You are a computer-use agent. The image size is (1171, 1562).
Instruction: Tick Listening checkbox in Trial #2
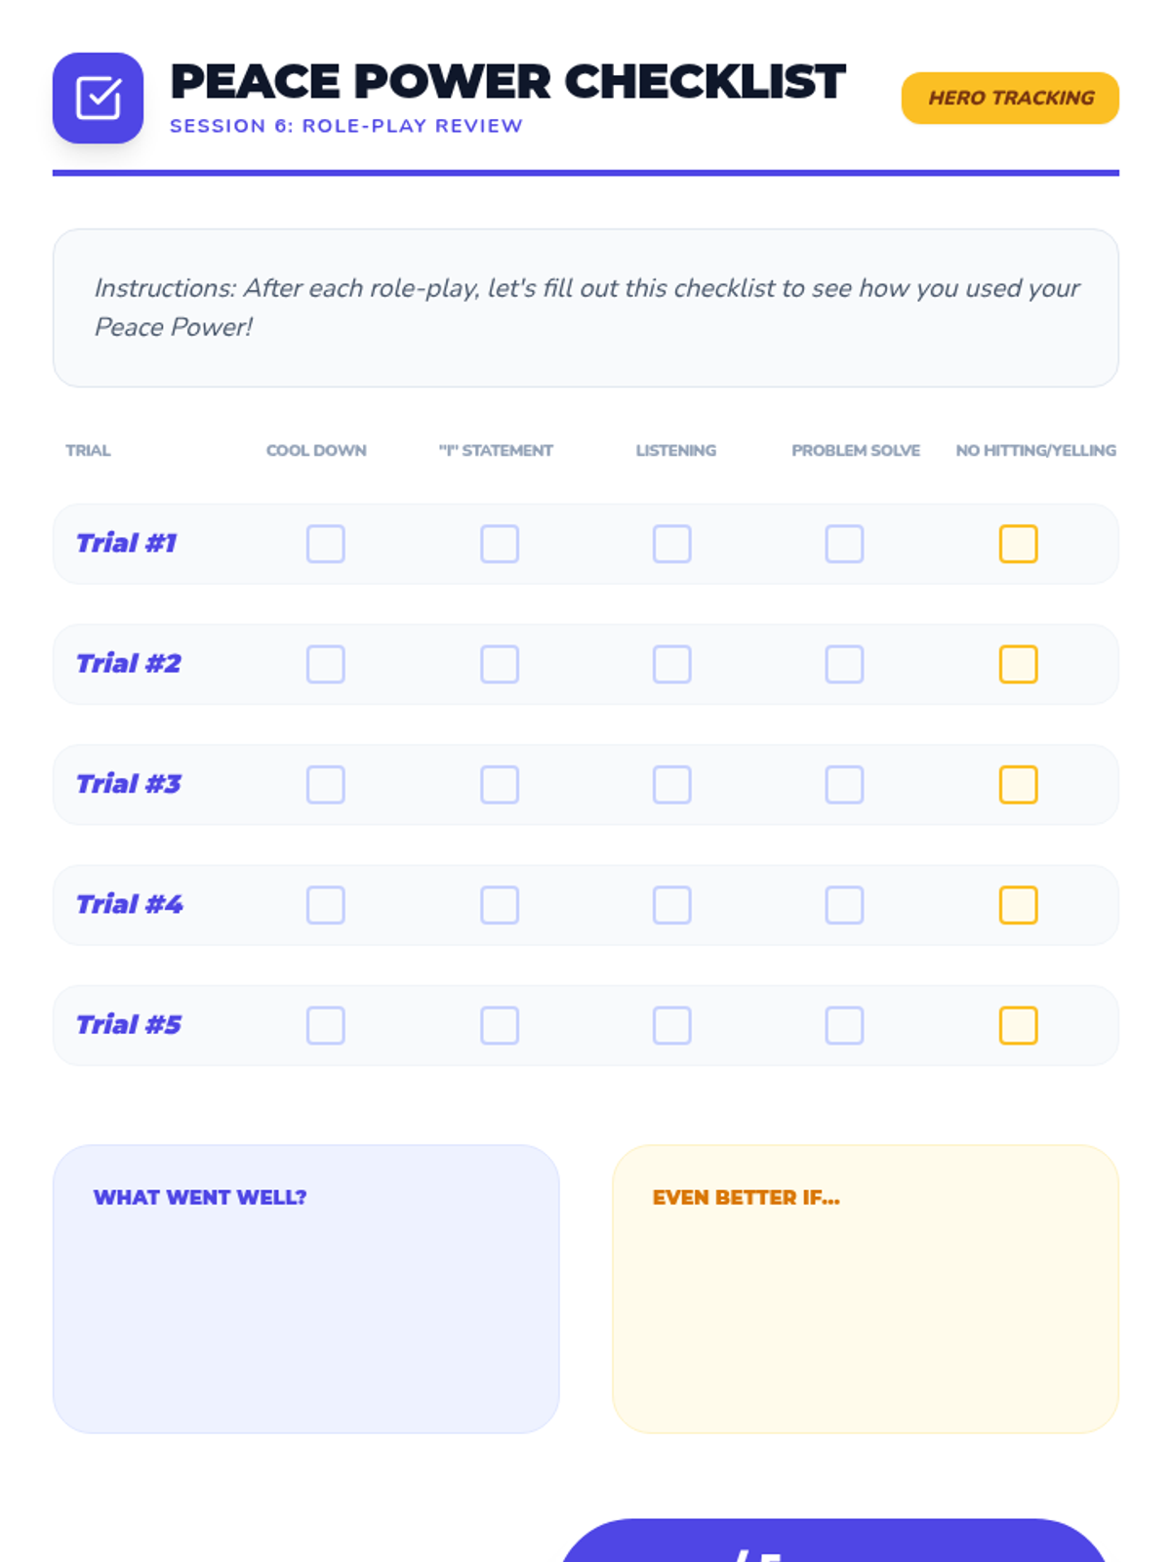tap(672, 664)
